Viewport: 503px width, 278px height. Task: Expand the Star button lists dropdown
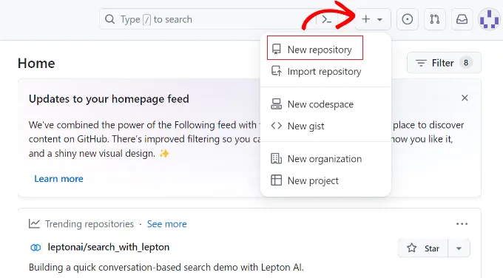[459, 248]
